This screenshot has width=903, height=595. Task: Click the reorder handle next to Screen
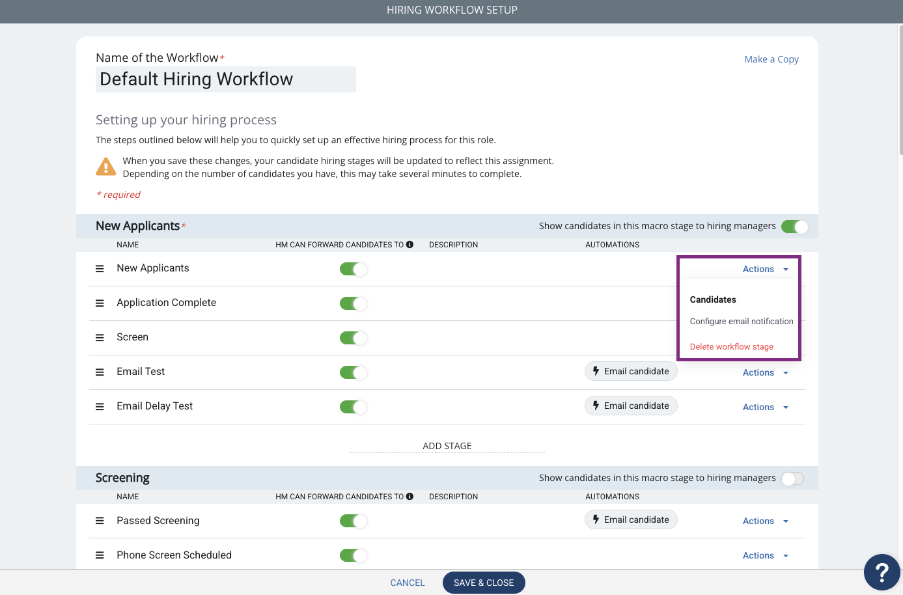pos(100,338)
